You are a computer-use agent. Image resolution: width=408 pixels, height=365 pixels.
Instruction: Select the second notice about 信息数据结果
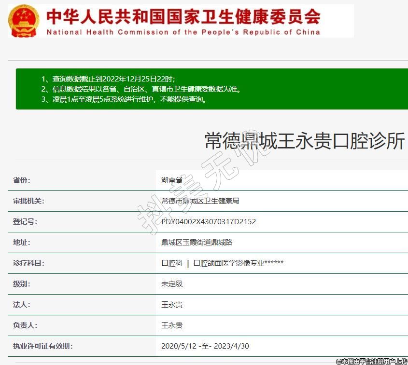point(141,89)
